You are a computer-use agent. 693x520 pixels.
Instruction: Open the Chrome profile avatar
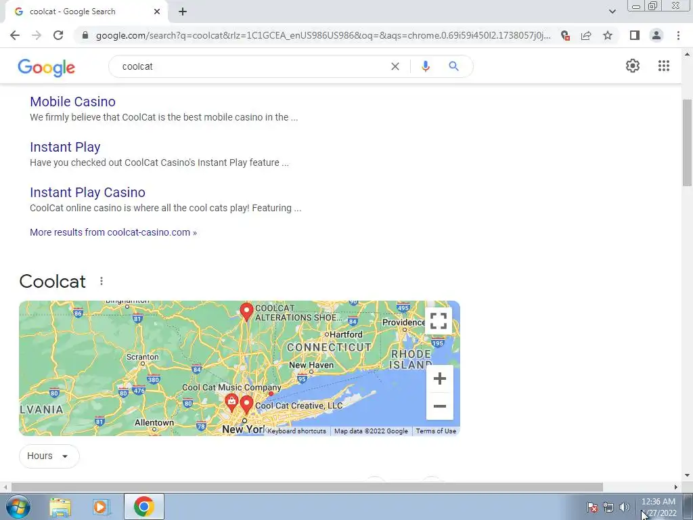(x=656, y=35)
